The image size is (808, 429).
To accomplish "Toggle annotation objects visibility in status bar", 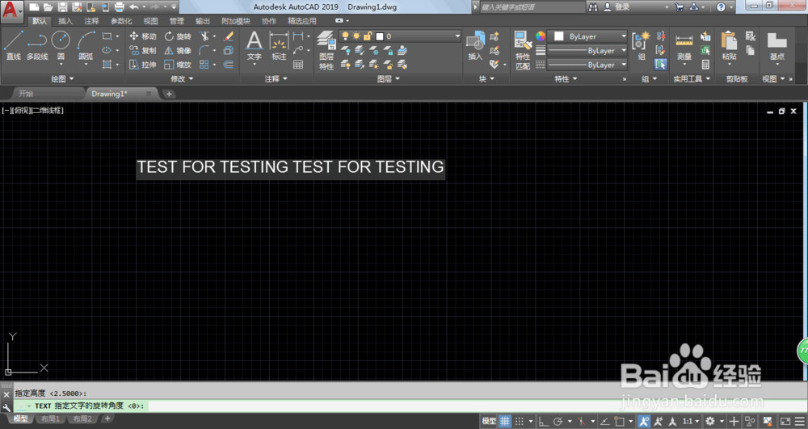I will tap(644, 421).
